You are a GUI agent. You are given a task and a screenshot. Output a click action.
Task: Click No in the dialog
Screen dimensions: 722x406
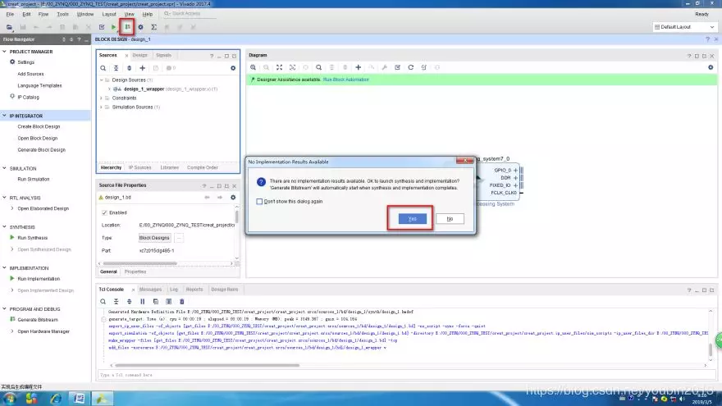click(x=450, y=219)
